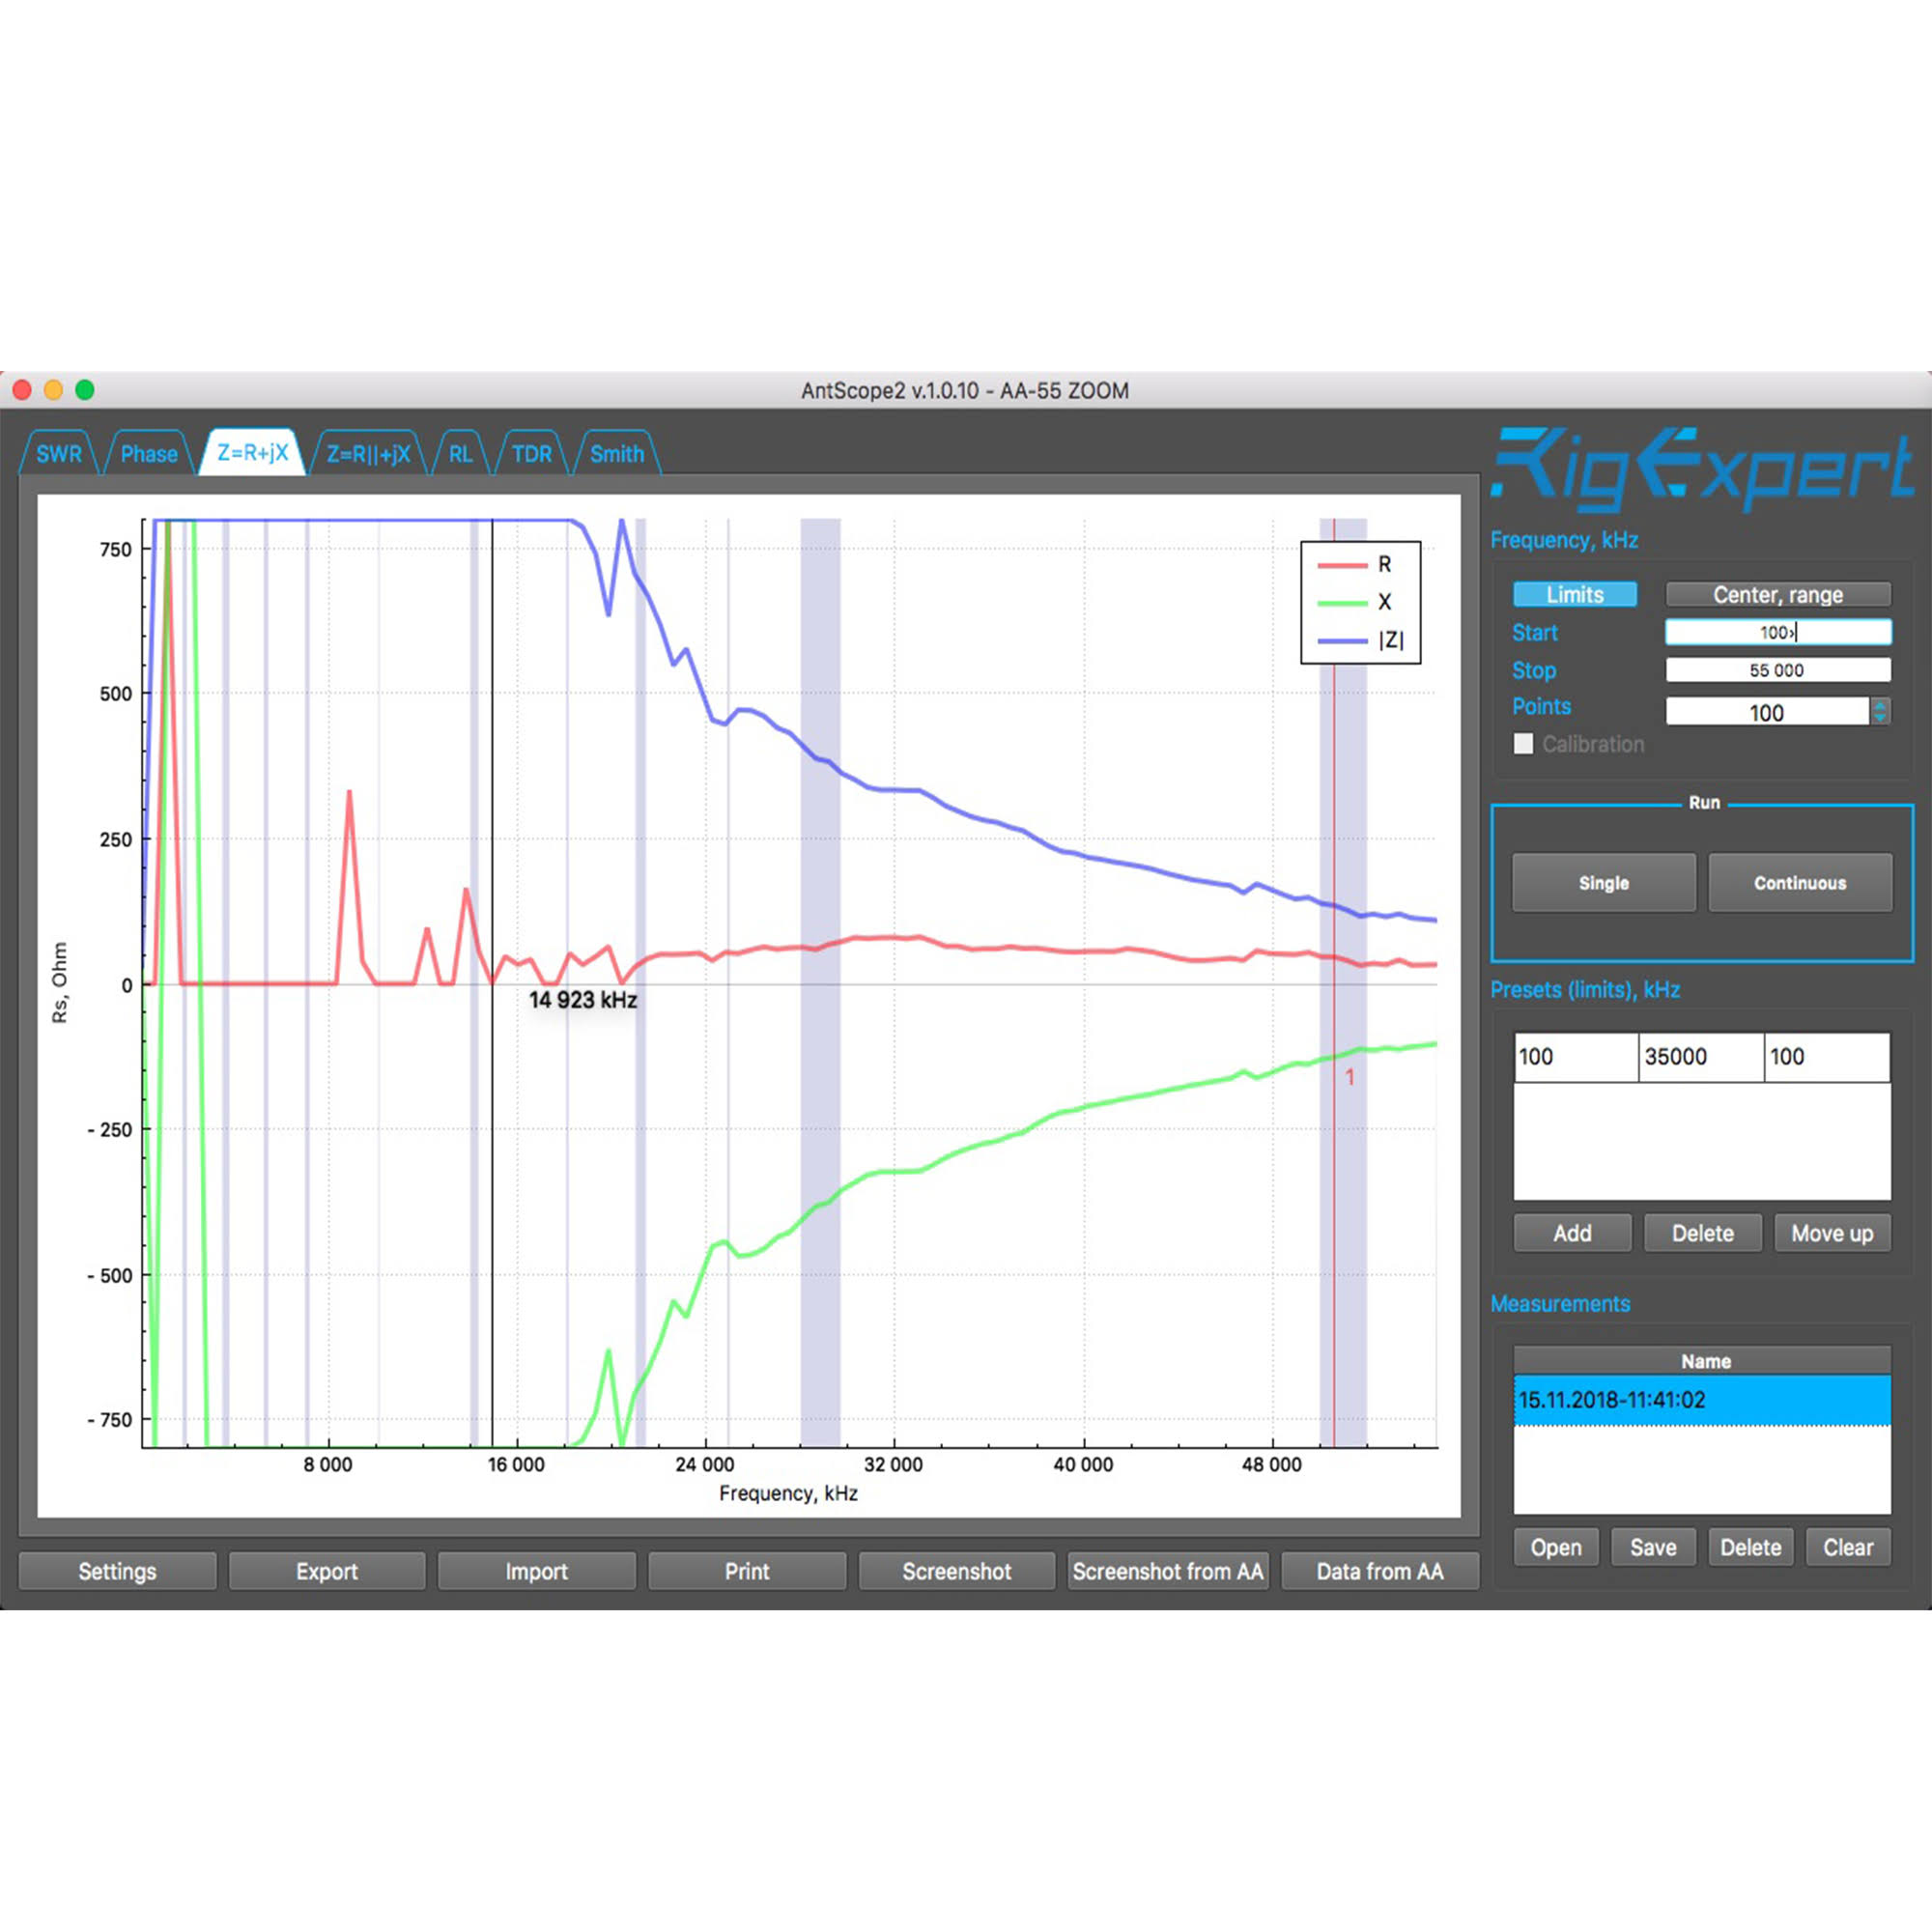Open the Phase tab
This screenshot has height=1932, width=1932.
tap(149, 454)
